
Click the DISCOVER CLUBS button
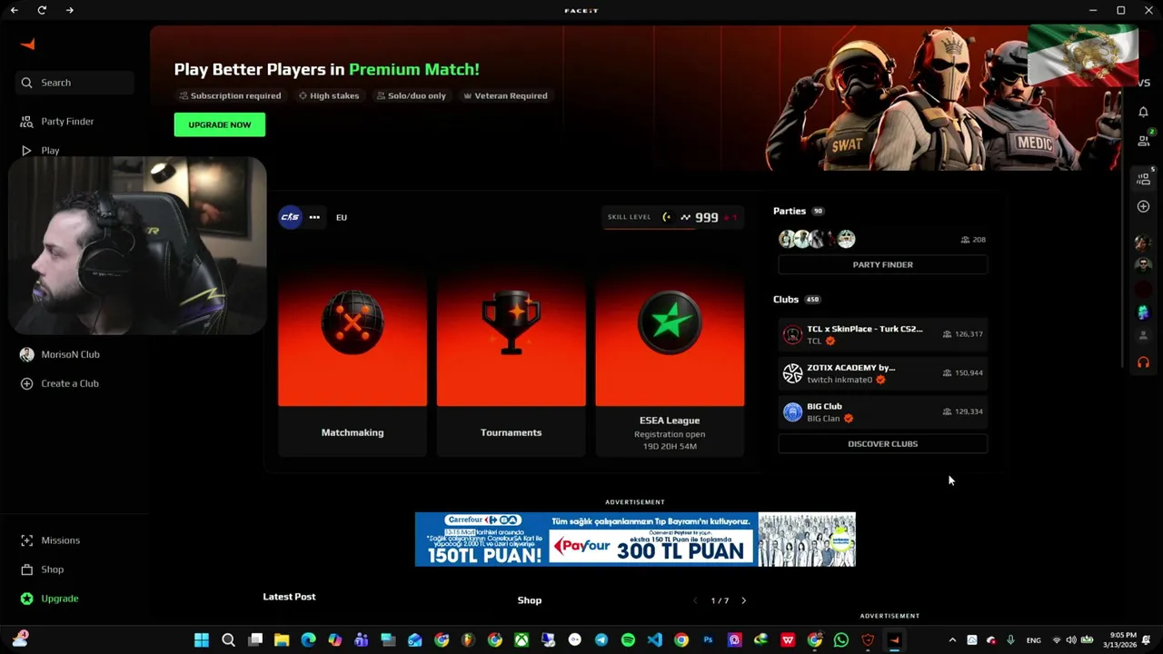click(882, 444)
